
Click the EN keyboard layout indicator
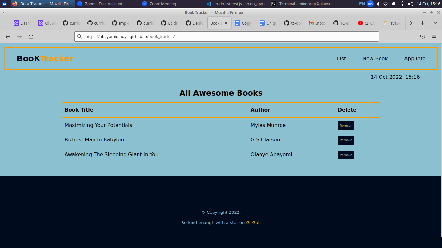[362, 4]
